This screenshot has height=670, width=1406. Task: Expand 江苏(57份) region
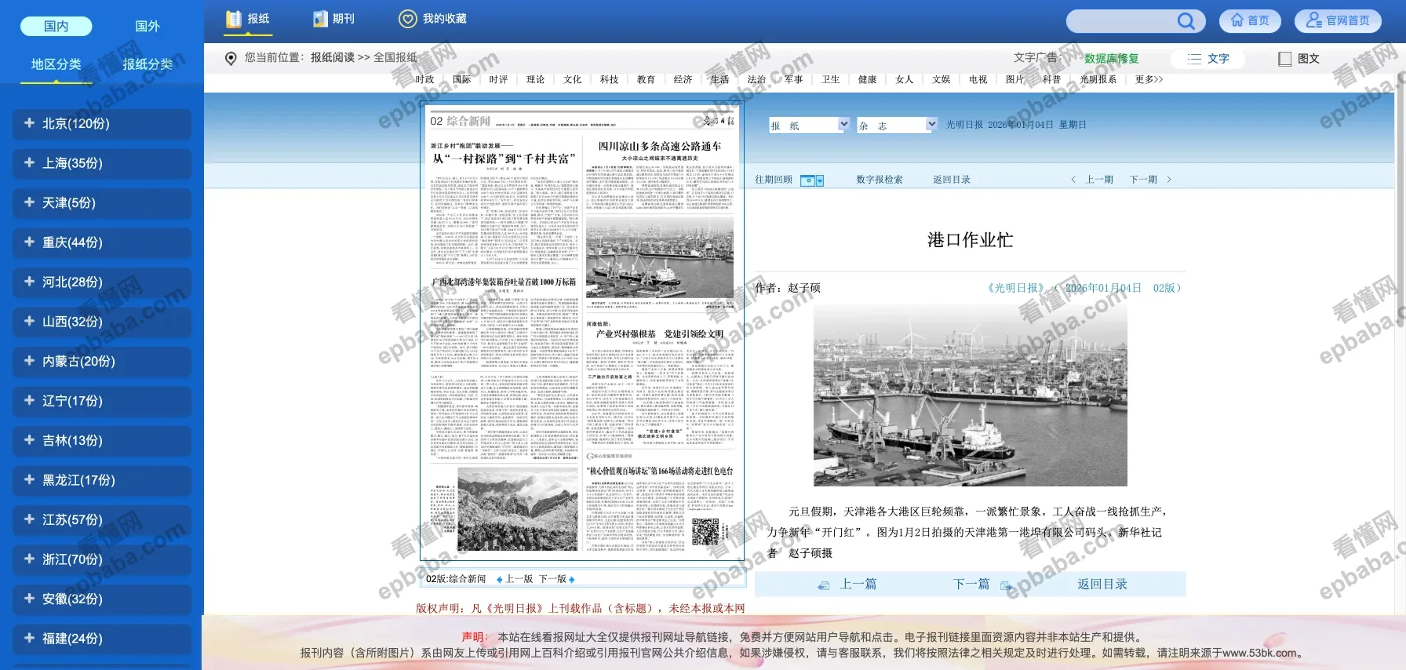(x=102, y=520)
